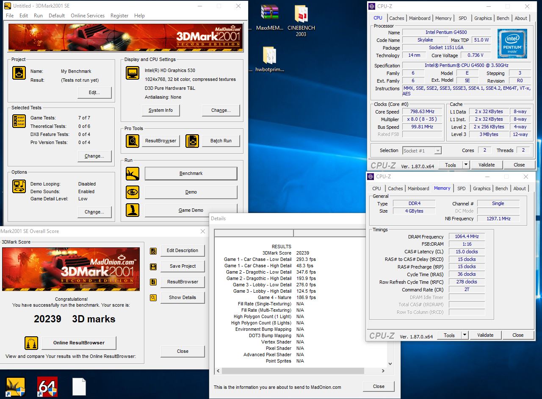Image resolution: width=542 pixels, height=399 pixels.
Task: Click the Details horizontal scrollbar track
Action: pyautogui.click(x=301, y=371)
